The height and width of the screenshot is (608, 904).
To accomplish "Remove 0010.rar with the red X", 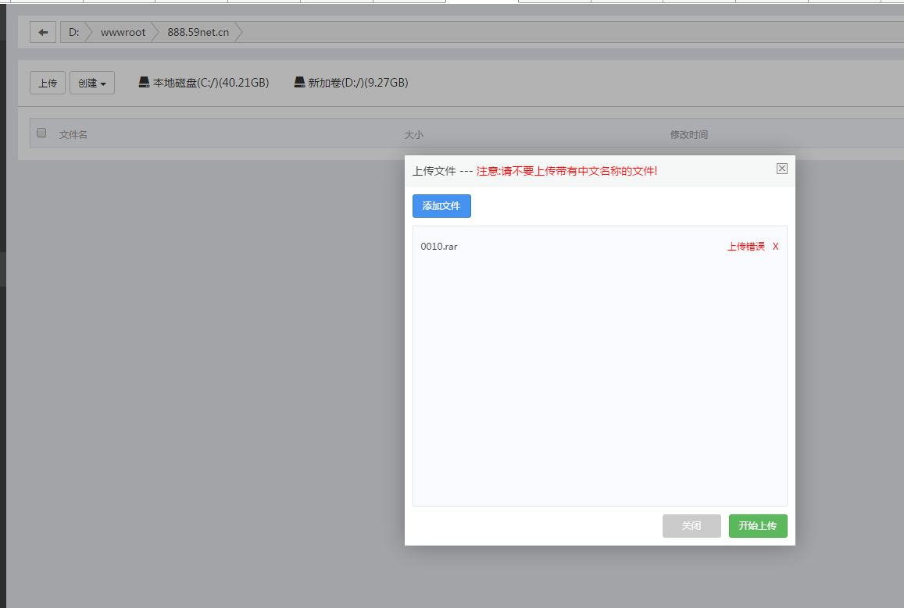I will click(x=775, y=247).
